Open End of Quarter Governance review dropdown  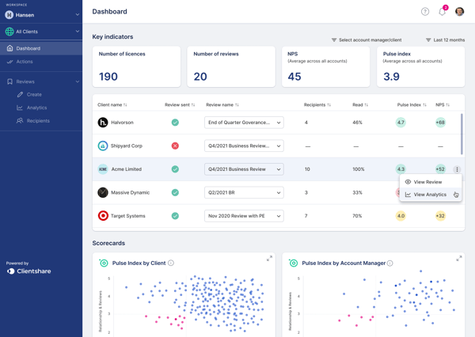(x=244, y=123)
